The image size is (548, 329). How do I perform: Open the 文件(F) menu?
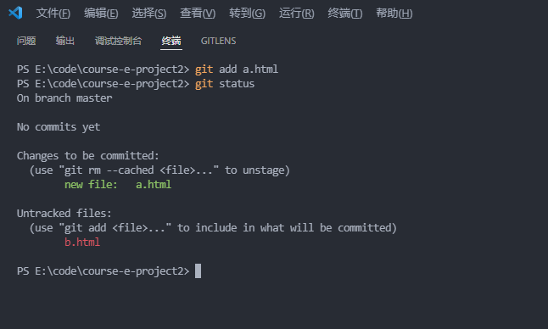(x=53, y=14)
